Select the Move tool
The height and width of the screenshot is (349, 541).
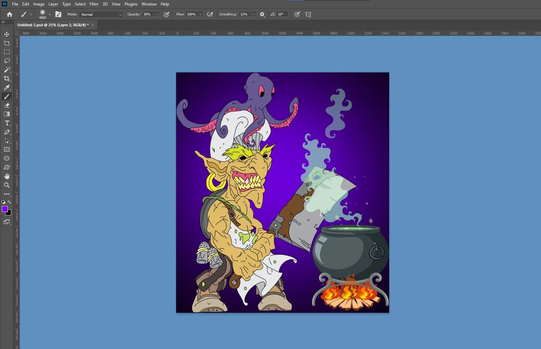(7, 34)
